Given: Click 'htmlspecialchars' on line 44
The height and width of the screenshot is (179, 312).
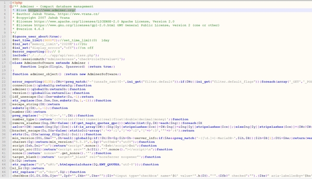Looking at the screenshot, I should 76,165.
